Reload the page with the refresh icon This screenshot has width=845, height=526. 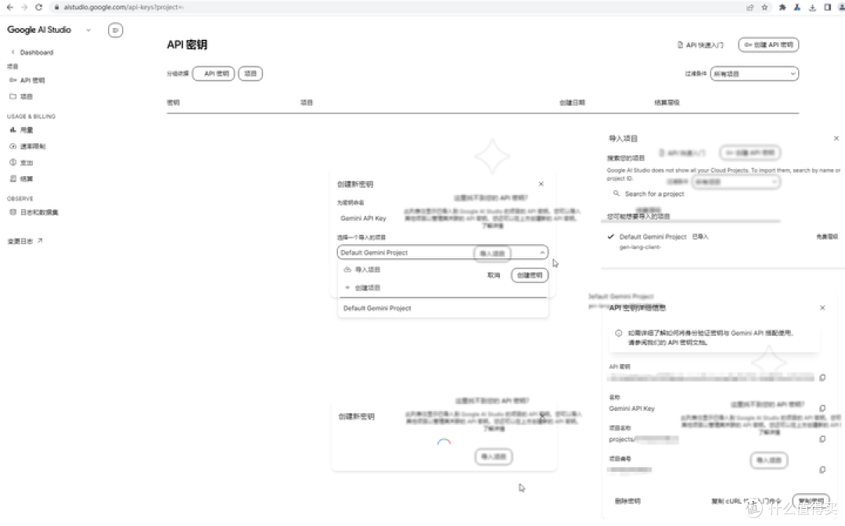(x=39, y=7)
